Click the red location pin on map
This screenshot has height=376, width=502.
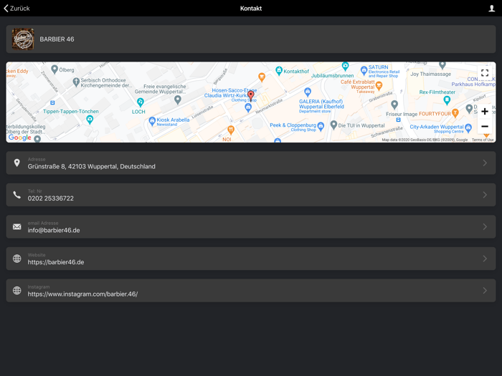tap(251, 95)
